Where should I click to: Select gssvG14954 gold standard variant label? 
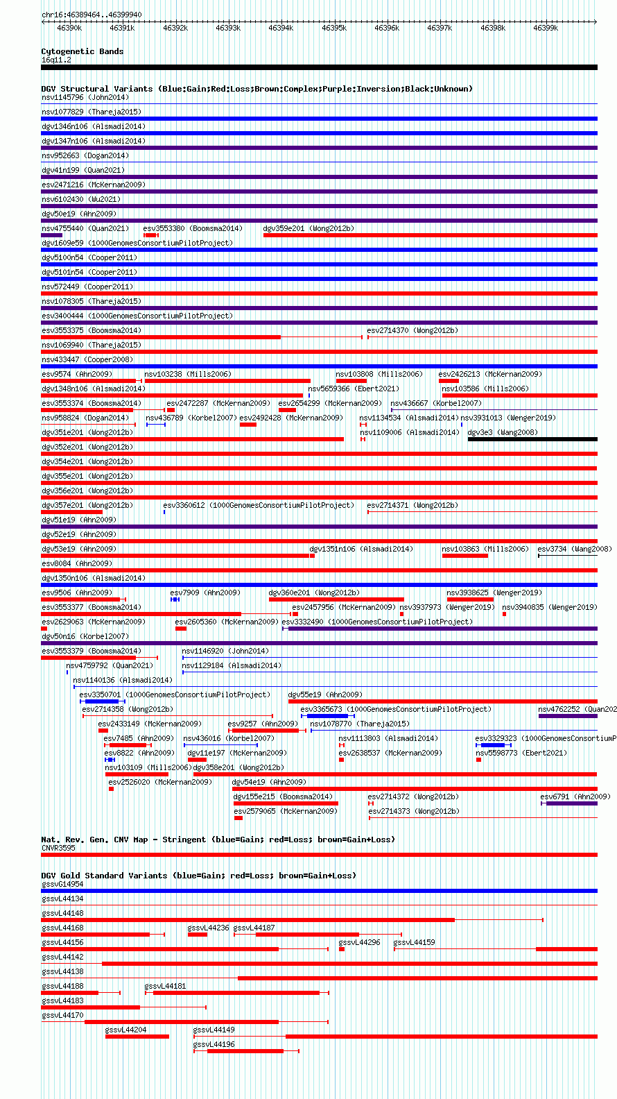(x=62, y=884)
